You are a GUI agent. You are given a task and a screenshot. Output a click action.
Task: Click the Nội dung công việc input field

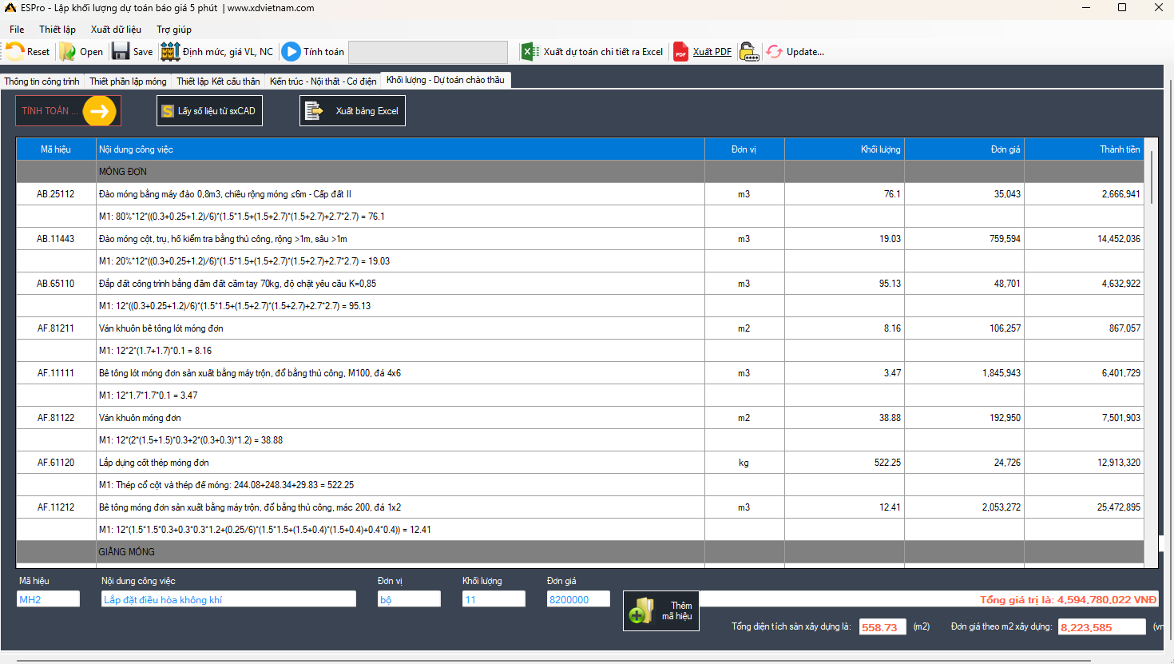[228, 599]
